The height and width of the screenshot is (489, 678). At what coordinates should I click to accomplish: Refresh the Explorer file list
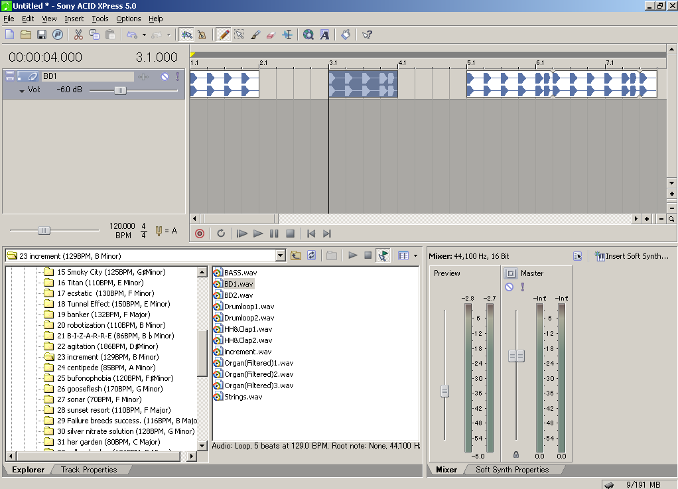point(311,255)
